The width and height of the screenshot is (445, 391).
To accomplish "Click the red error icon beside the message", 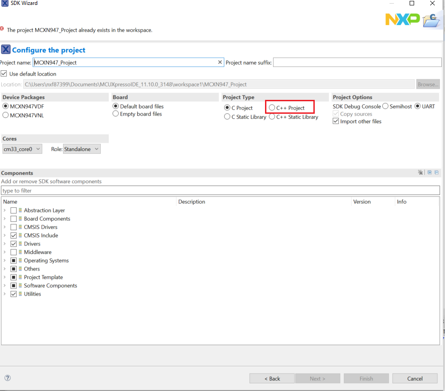I will [x=2, y=28].
